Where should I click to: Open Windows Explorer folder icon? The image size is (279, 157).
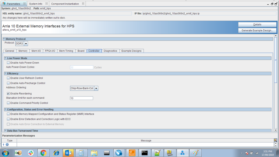point(94,153)
